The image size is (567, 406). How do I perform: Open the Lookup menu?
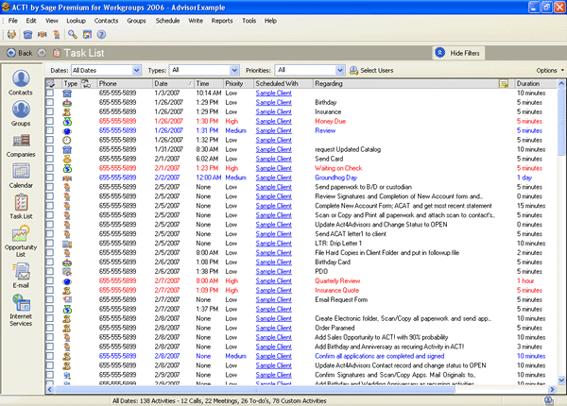click(x=76, y=21)
